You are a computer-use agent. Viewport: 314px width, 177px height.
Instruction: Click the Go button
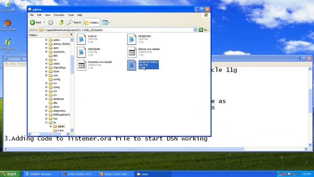click(x=203, y=30)
